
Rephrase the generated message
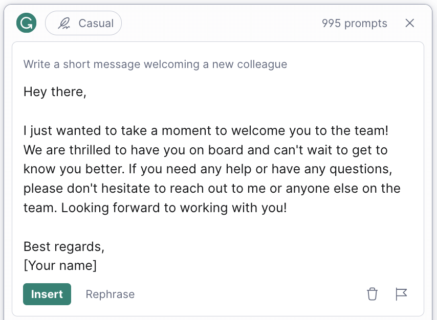pos(110,294)
